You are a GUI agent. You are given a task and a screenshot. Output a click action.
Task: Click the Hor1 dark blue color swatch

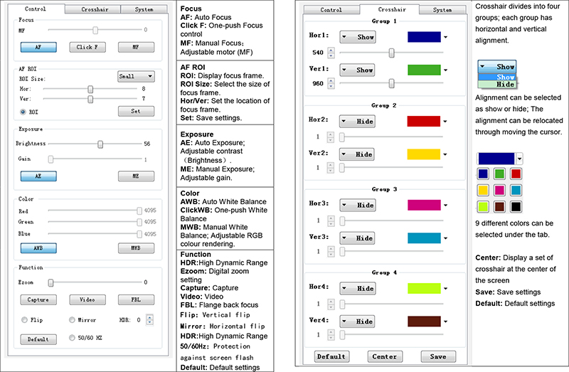(x=423, y=37)
